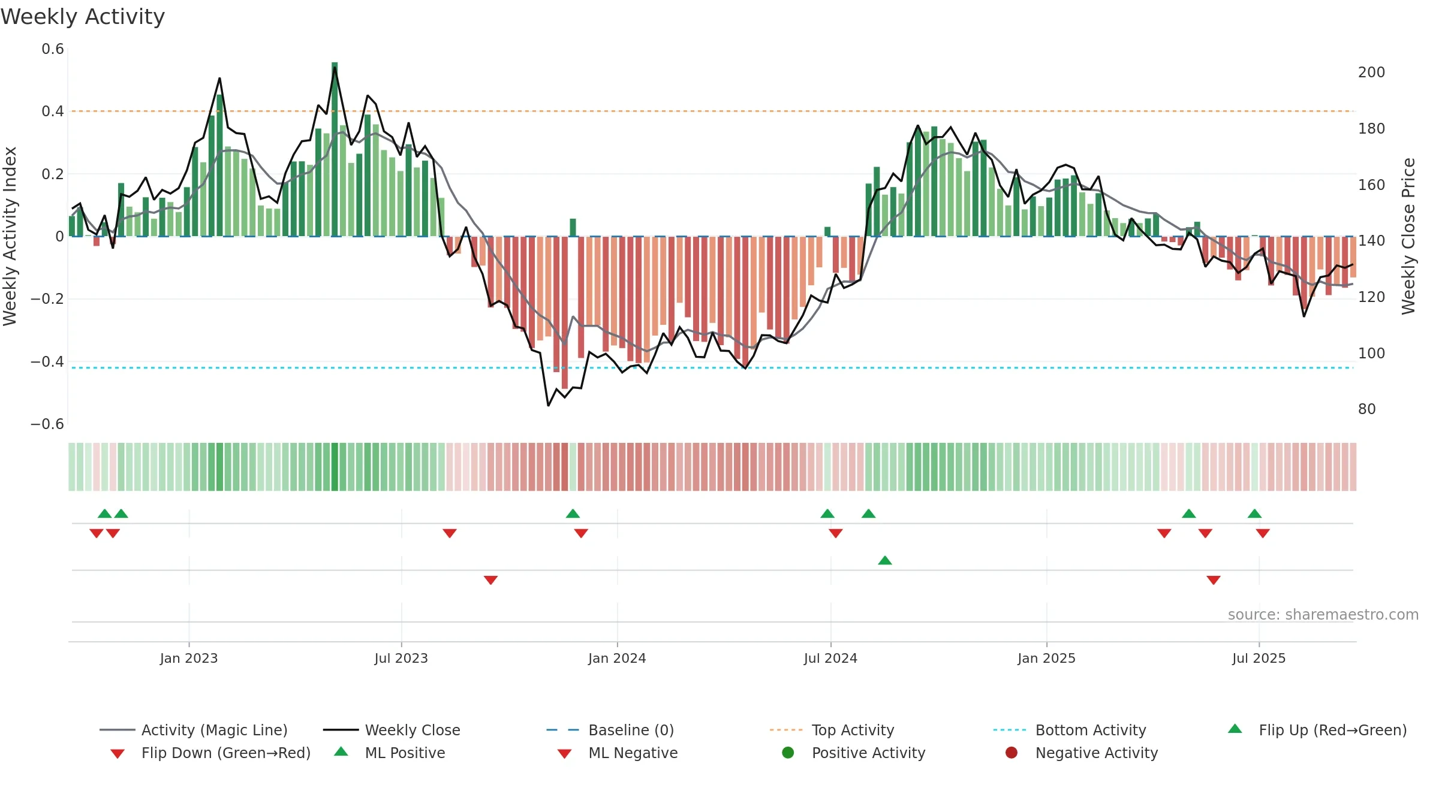Click the Weekly Activity chart title
This screenshot has height=809, width=1439.
pos(83,17)
